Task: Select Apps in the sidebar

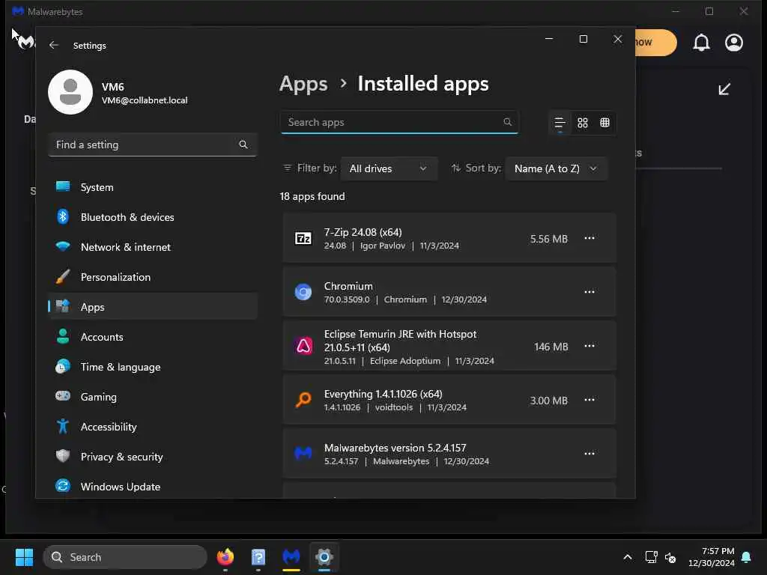Action: point(153,307)
